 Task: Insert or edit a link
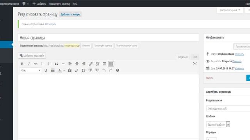[91, 64]
